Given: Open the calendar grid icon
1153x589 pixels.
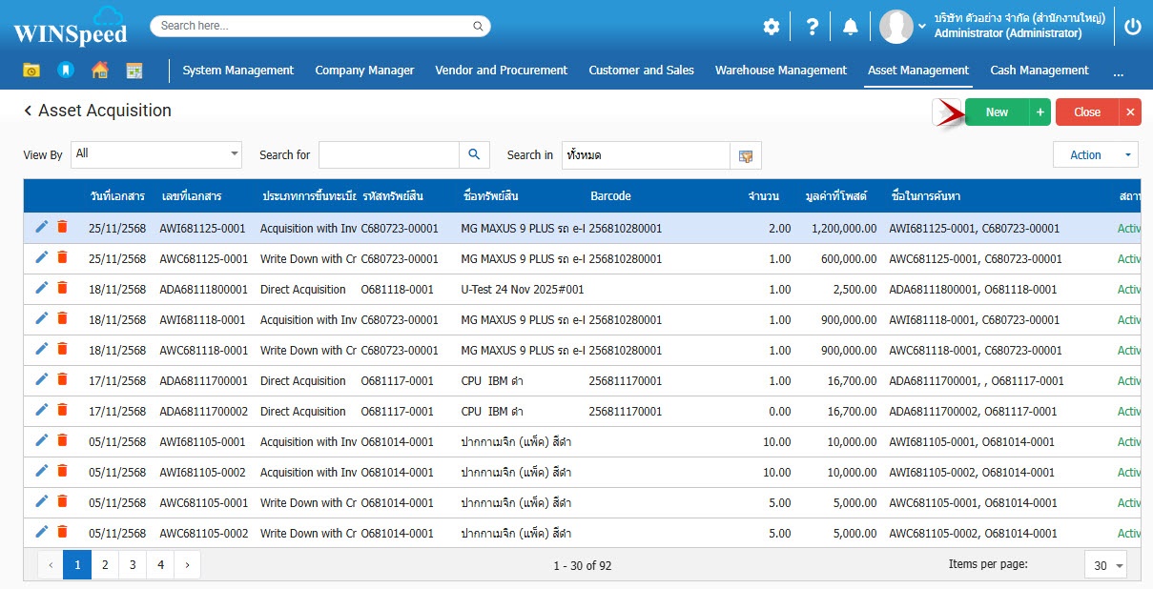Looking at the screenshot, I should [x=134, y=71].
